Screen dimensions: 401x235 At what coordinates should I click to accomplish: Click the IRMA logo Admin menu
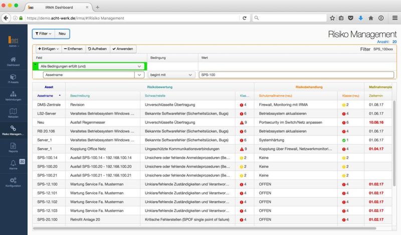(13, 41)
